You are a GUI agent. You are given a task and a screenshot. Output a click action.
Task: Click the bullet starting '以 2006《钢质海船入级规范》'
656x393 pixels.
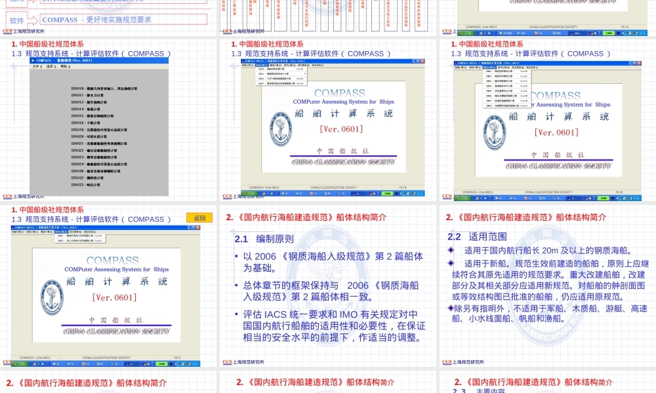[333, 262]
